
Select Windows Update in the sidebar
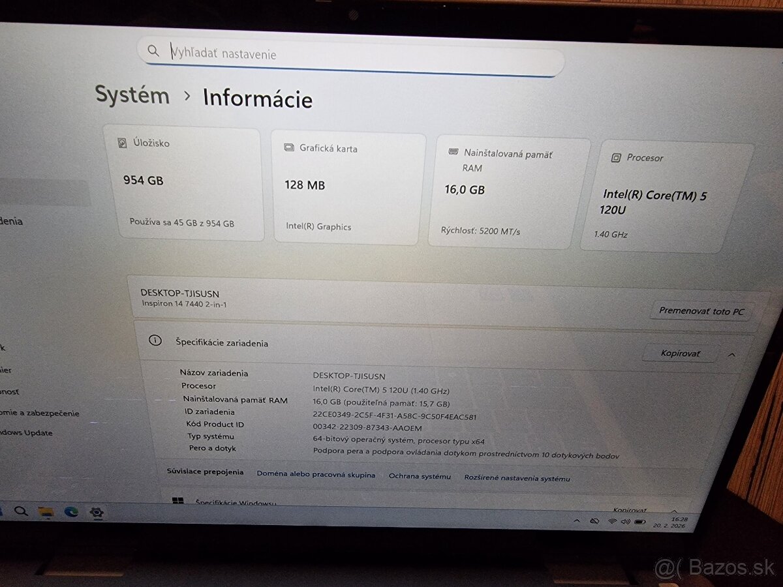[26, 432]
